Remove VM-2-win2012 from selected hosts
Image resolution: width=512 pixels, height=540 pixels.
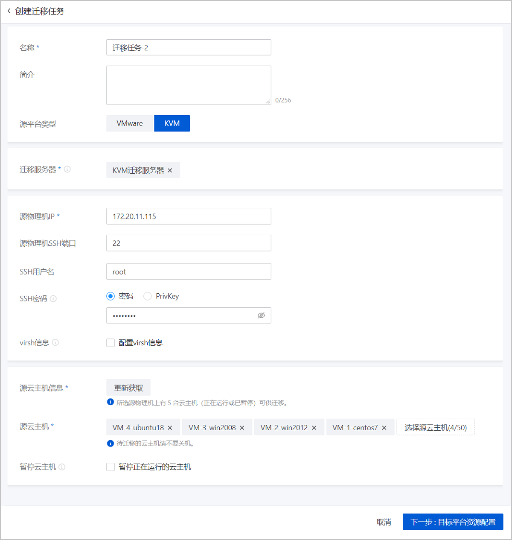click(314, 428)
